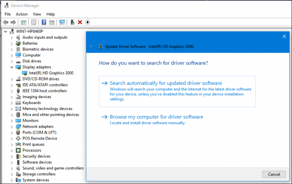This screenshot has width=292, height=184.
Task: Select the Imaging devices icon
Action: (18, 97)
